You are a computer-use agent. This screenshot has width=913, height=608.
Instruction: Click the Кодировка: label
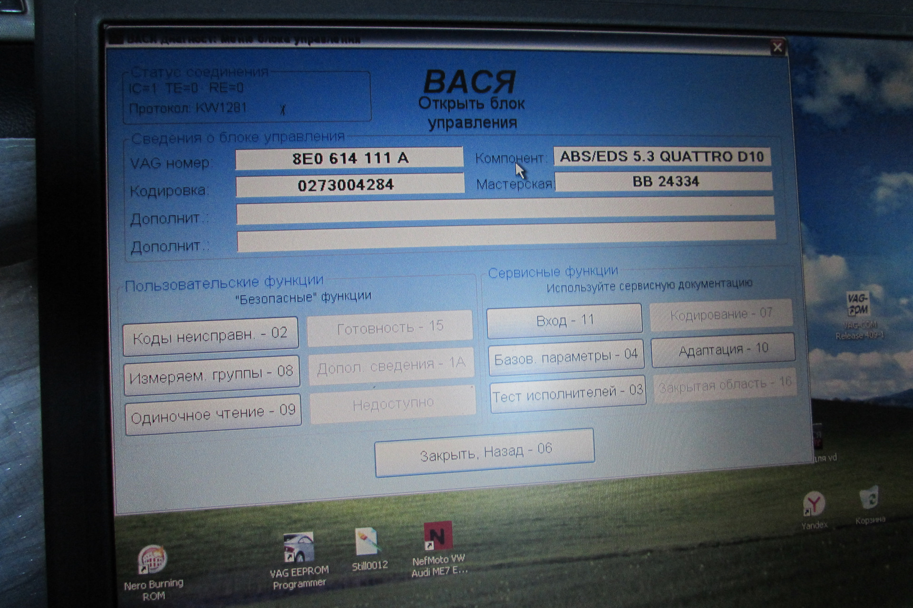click(x=170, y=191)
